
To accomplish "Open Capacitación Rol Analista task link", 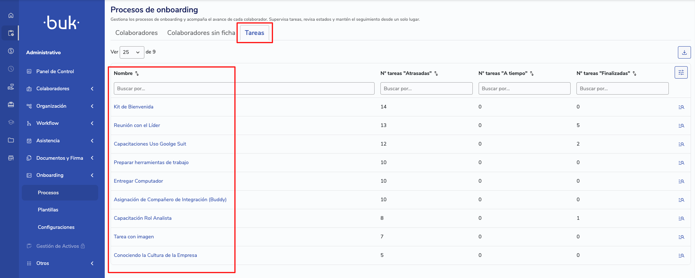I will tap(143, 218).
